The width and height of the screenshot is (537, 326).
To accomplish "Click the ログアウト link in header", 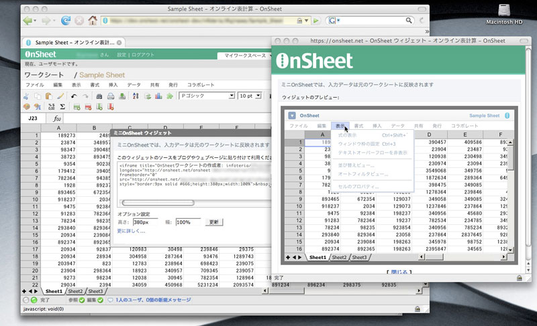I will point(143,55).
